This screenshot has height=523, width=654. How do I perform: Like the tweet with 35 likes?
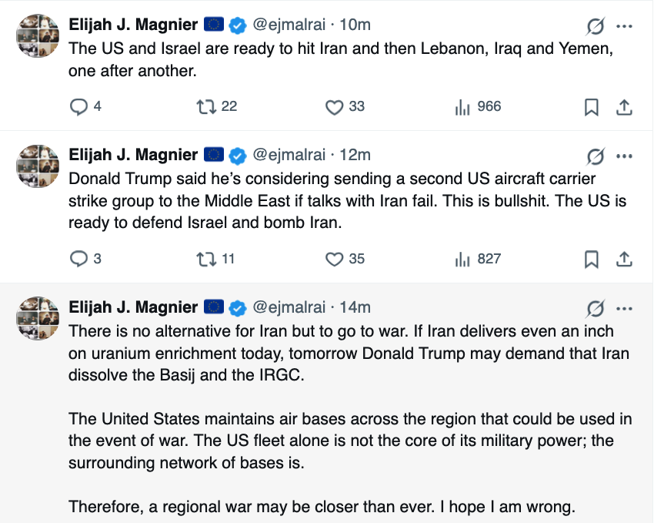(x=334, y=259)
